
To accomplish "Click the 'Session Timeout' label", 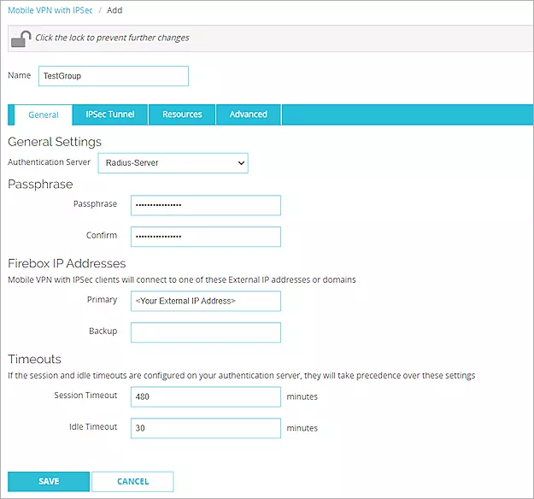I will point(85,395).
